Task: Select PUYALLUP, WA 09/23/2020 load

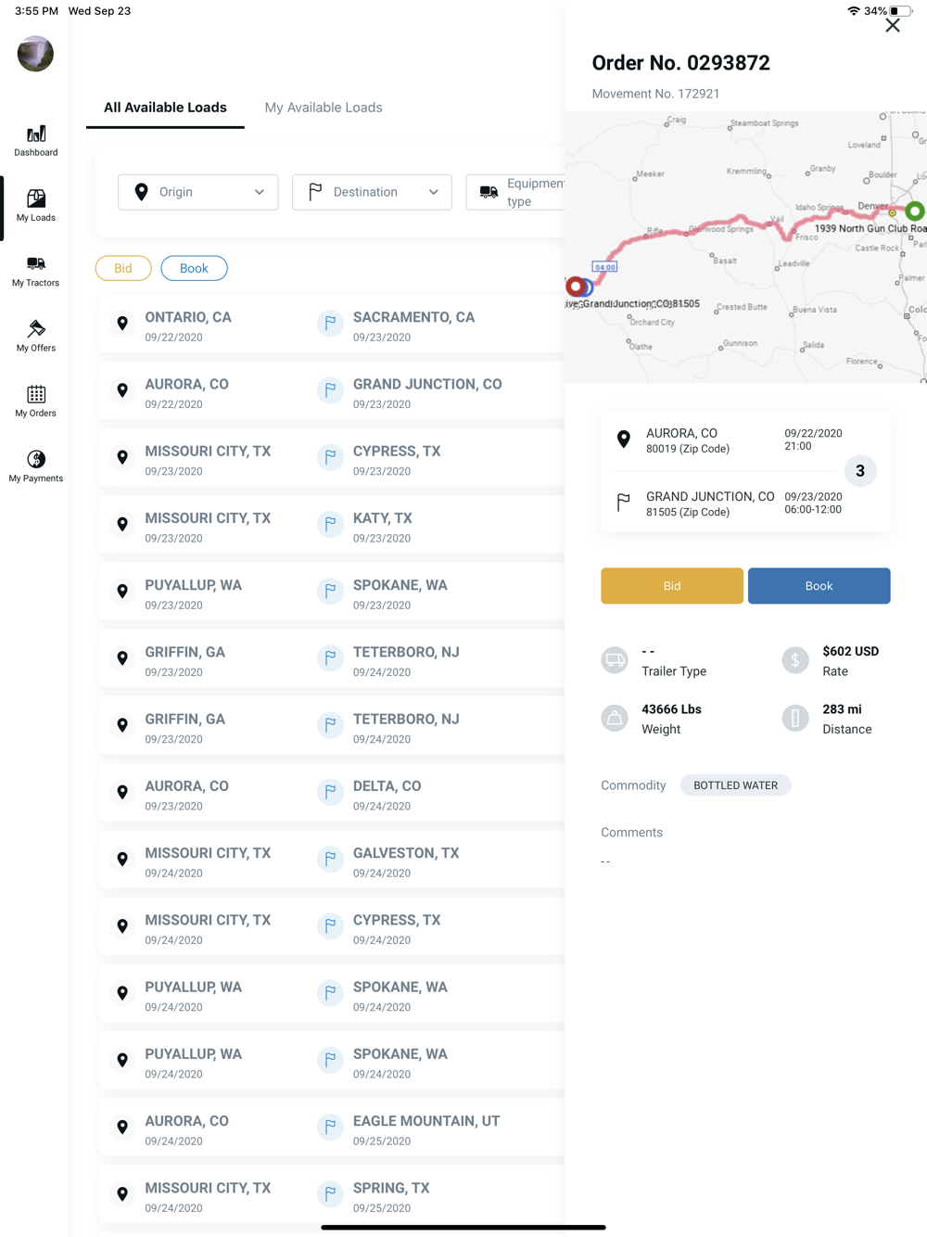Action: pyautogui.click(x=332, y=593)
